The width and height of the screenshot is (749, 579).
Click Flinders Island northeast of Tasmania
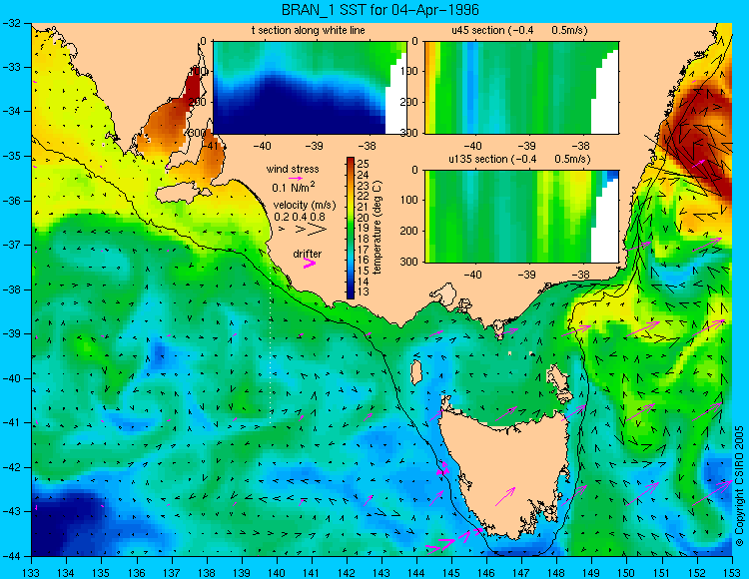click(x=560, y=384)
